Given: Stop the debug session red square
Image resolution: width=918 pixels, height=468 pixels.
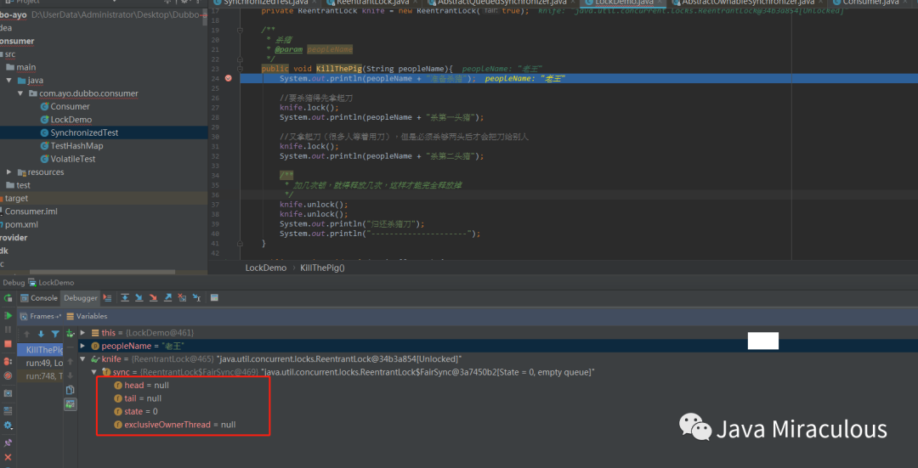Looking at the screenshot, I should tap(8, 344).
